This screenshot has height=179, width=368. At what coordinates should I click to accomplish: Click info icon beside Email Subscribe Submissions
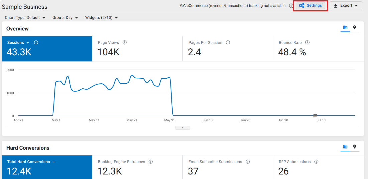pyautogui.click(x=248, y=162)
